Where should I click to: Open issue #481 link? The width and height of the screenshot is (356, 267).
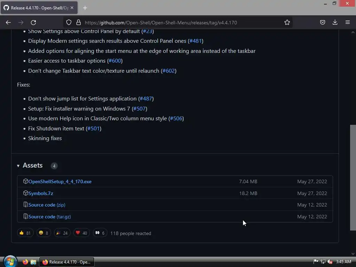[195, 41]
